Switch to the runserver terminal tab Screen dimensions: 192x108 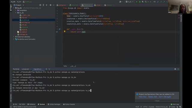pyautogui.click(x=25, y=69)
